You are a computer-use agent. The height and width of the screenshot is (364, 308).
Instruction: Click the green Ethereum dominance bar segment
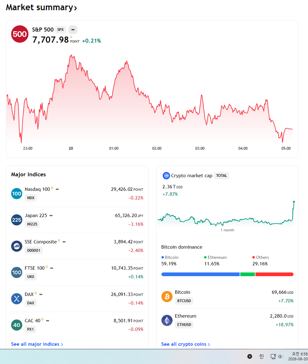point(247,274)
